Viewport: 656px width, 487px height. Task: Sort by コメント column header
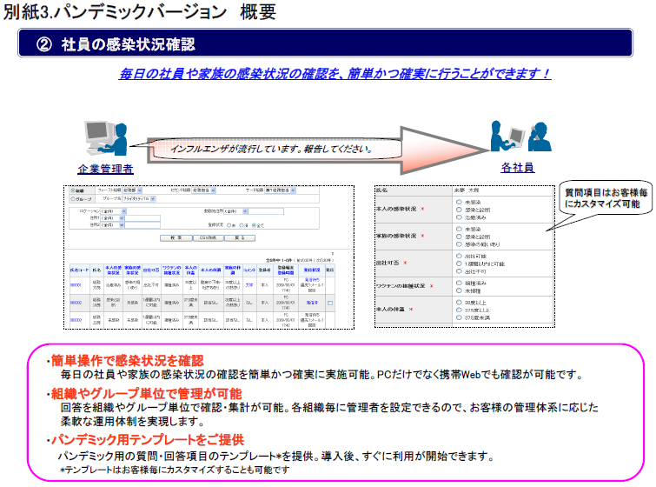point(249,270)
